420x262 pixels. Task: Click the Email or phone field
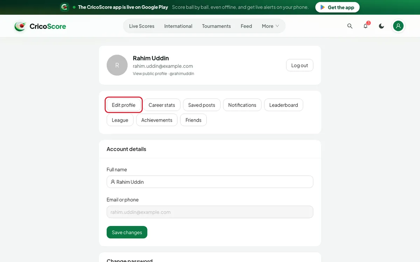210,212
